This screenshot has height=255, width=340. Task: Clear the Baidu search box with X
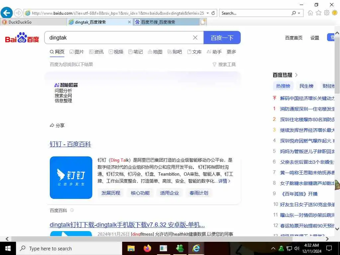pos(195,38)
